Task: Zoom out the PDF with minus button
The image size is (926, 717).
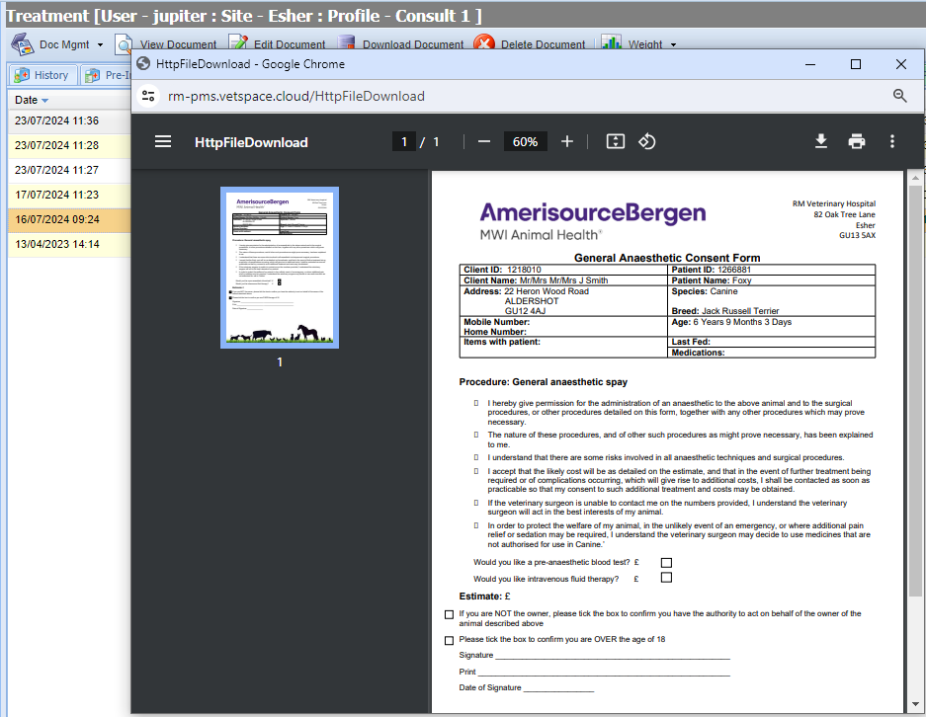Action: tap(484, 141)
